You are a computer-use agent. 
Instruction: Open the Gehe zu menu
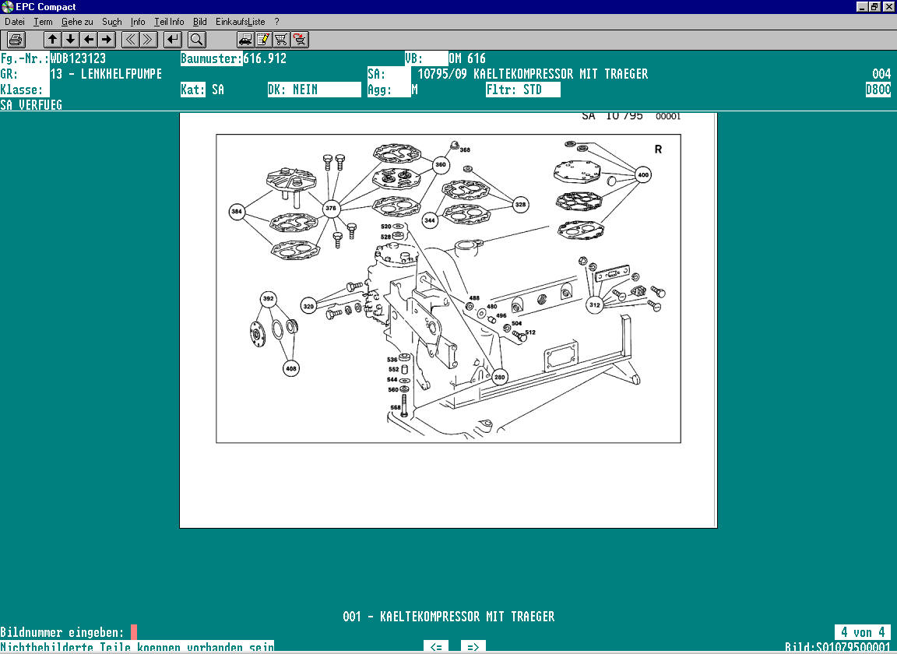pyautogui.click(x=77, y=22)
